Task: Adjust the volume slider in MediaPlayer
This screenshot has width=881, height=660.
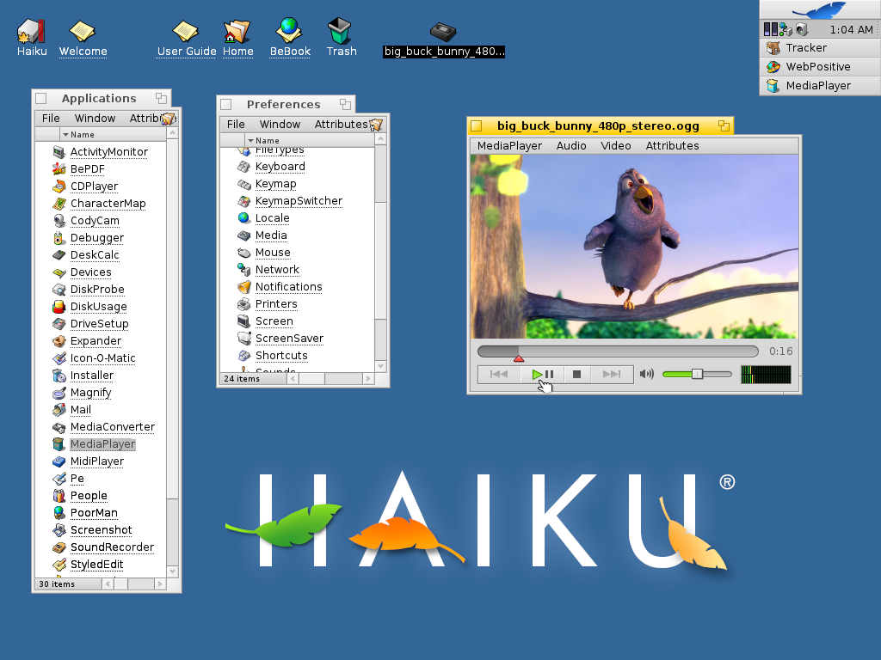Action: coord(697,374)
